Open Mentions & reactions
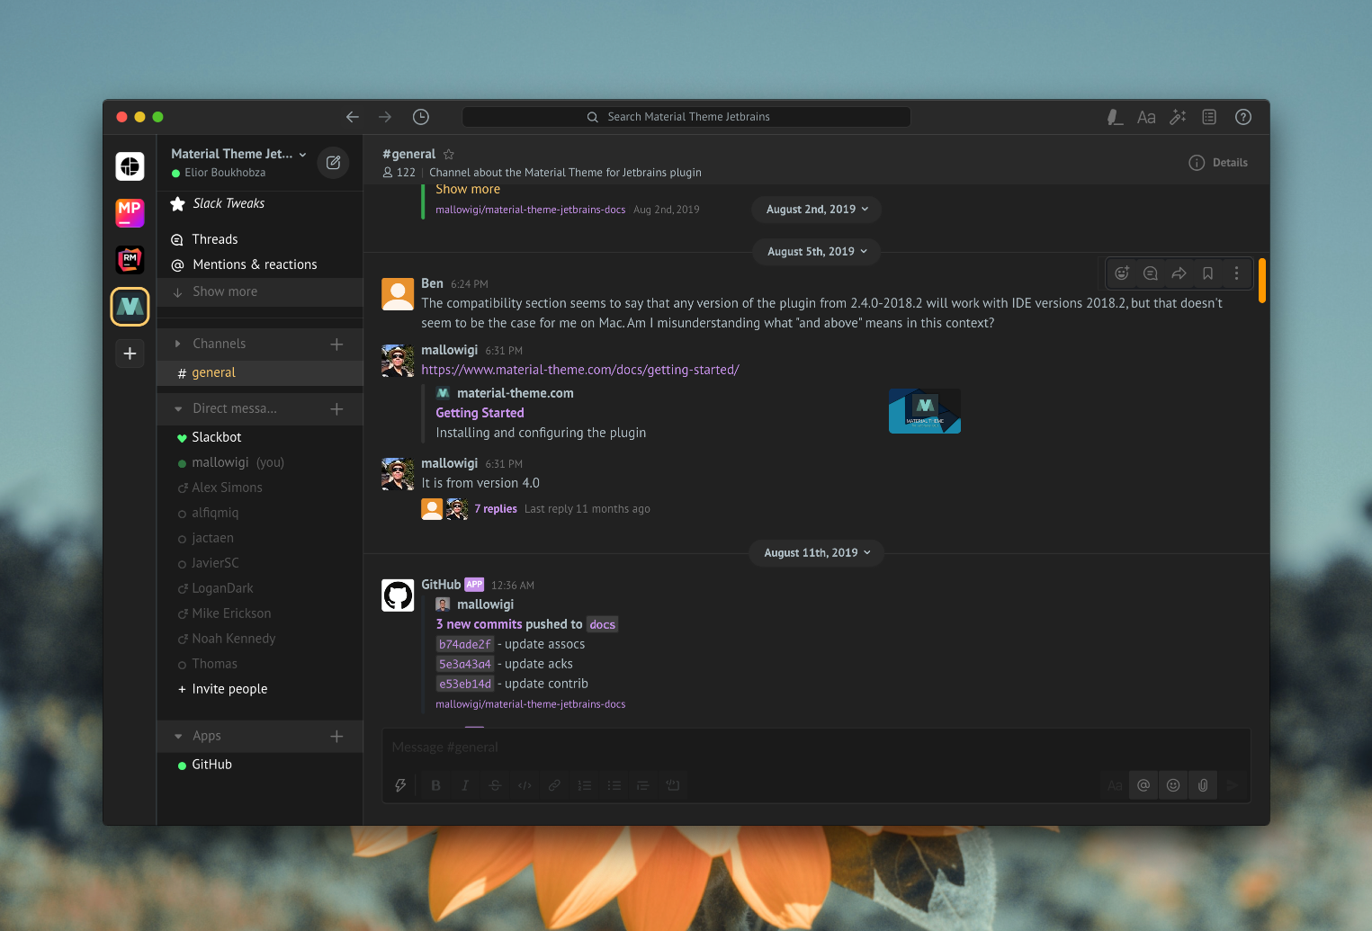Image resolution: width=1372 pixels, height=931 pixels. [x=260, y=264]
